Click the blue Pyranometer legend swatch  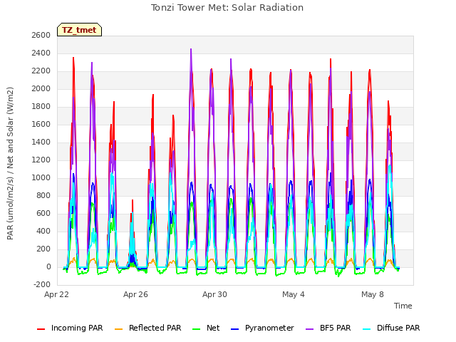[234, 328]
